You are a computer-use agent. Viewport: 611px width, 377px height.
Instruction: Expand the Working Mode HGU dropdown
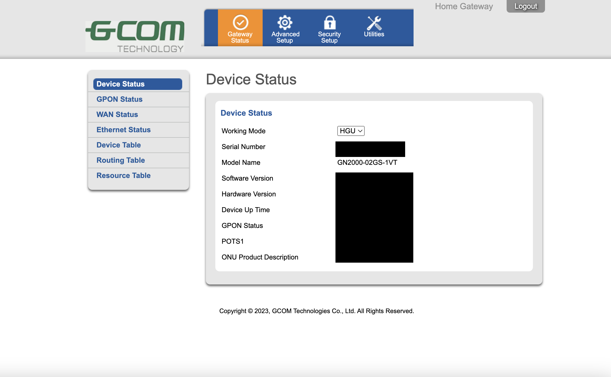[x=351, y=131]
